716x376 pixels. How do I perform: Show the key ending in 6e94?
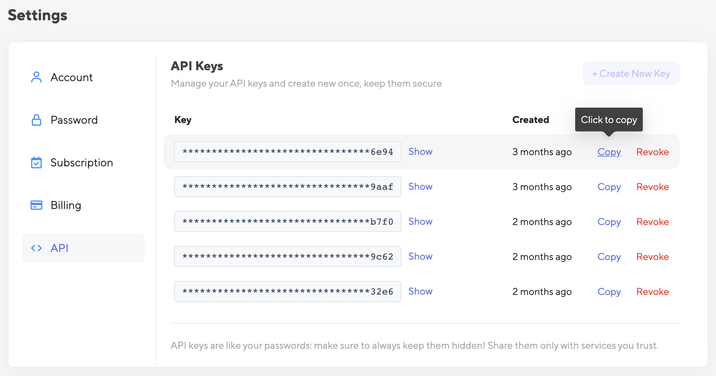pyautogui.click(x=420, y=152)
